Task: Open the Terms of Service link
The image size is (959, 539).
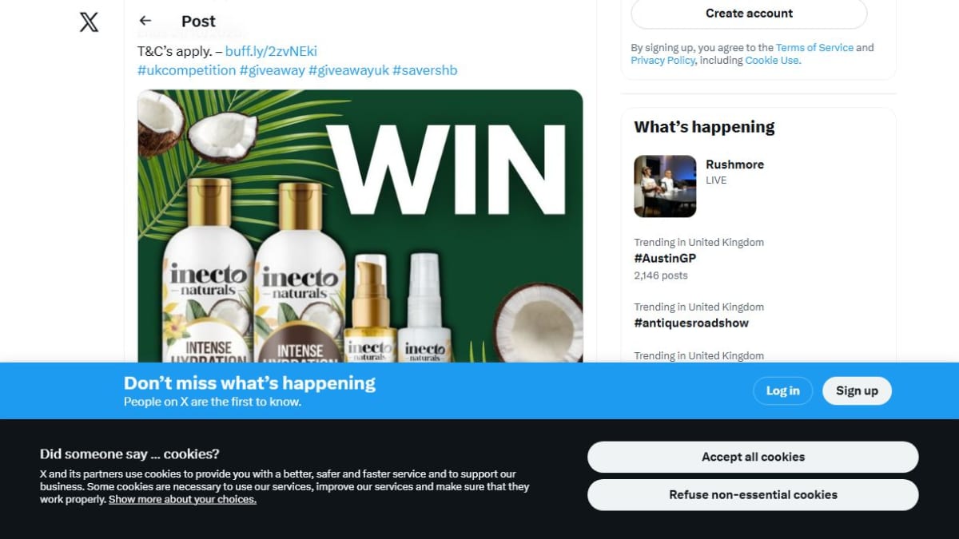Action: 814,48
